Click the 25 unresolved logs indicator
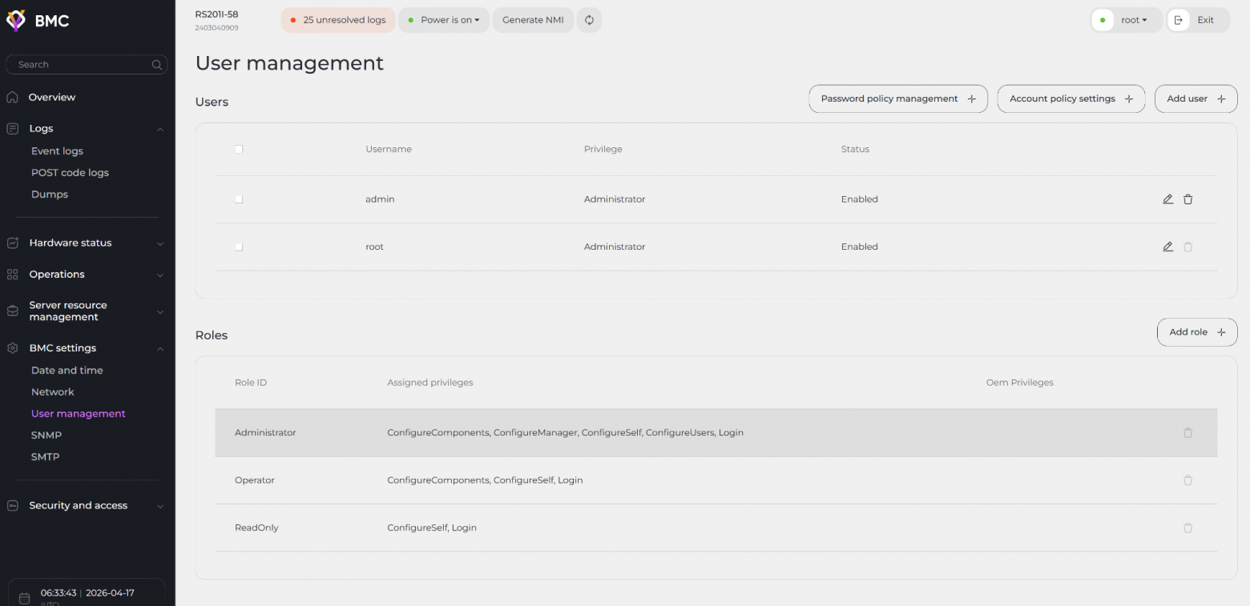Viewport: 1250px width, 606px height. click(x=338, y=20)
